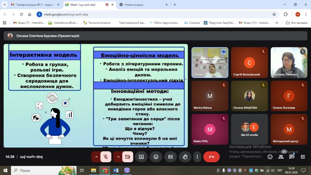This screenshot has height=175, width=311.
Task: Open more options three-dot menu
Action: click(197, 157)
